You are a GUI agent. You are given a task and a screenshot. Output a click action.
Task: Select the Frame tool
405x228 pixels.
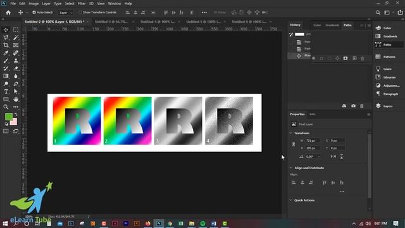(x=16, y=45)
